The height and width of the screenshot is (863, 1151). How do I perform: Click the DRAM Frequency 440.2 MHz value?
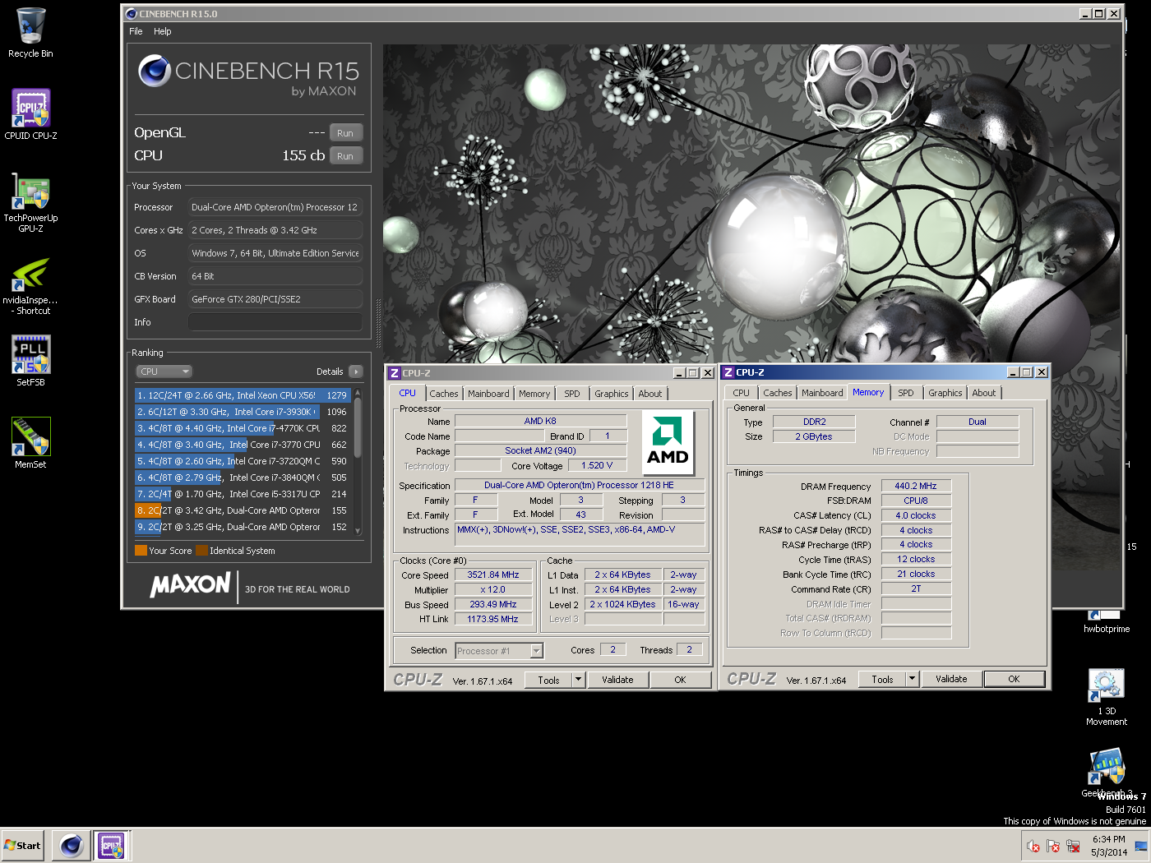tap(916, 486)
